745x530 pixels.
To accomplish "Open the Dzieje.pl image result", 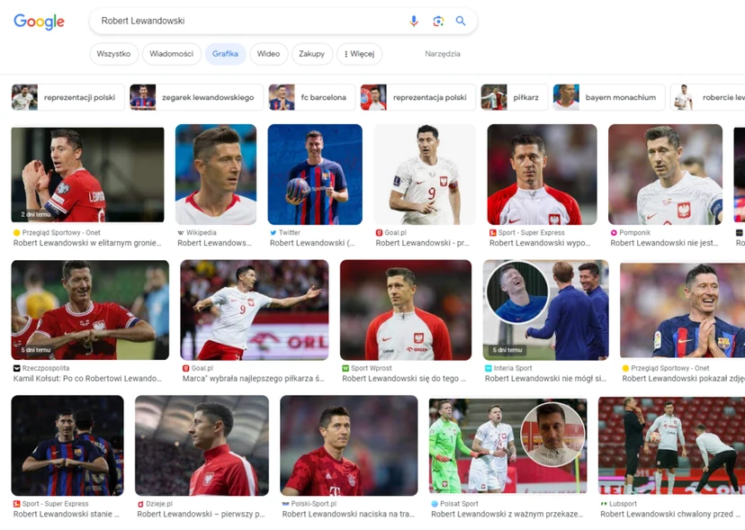I will click(x=202, y=445).
